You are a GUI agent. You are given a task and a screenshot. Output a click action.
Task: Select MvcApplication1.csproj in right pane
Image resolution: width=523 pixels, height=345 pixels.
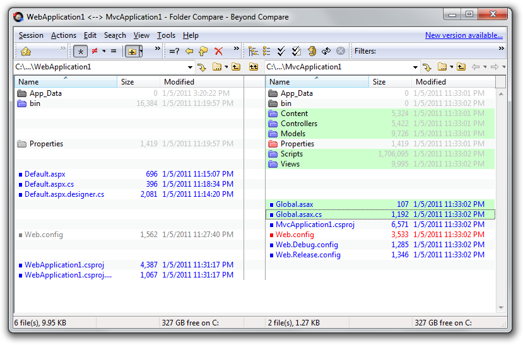tap(380, 225)
